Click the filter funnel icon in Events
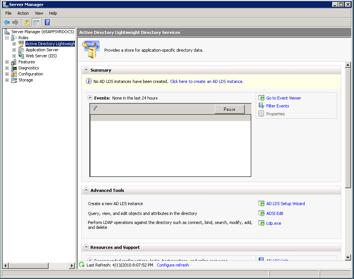The image size is (354, 279). (95, 108)
